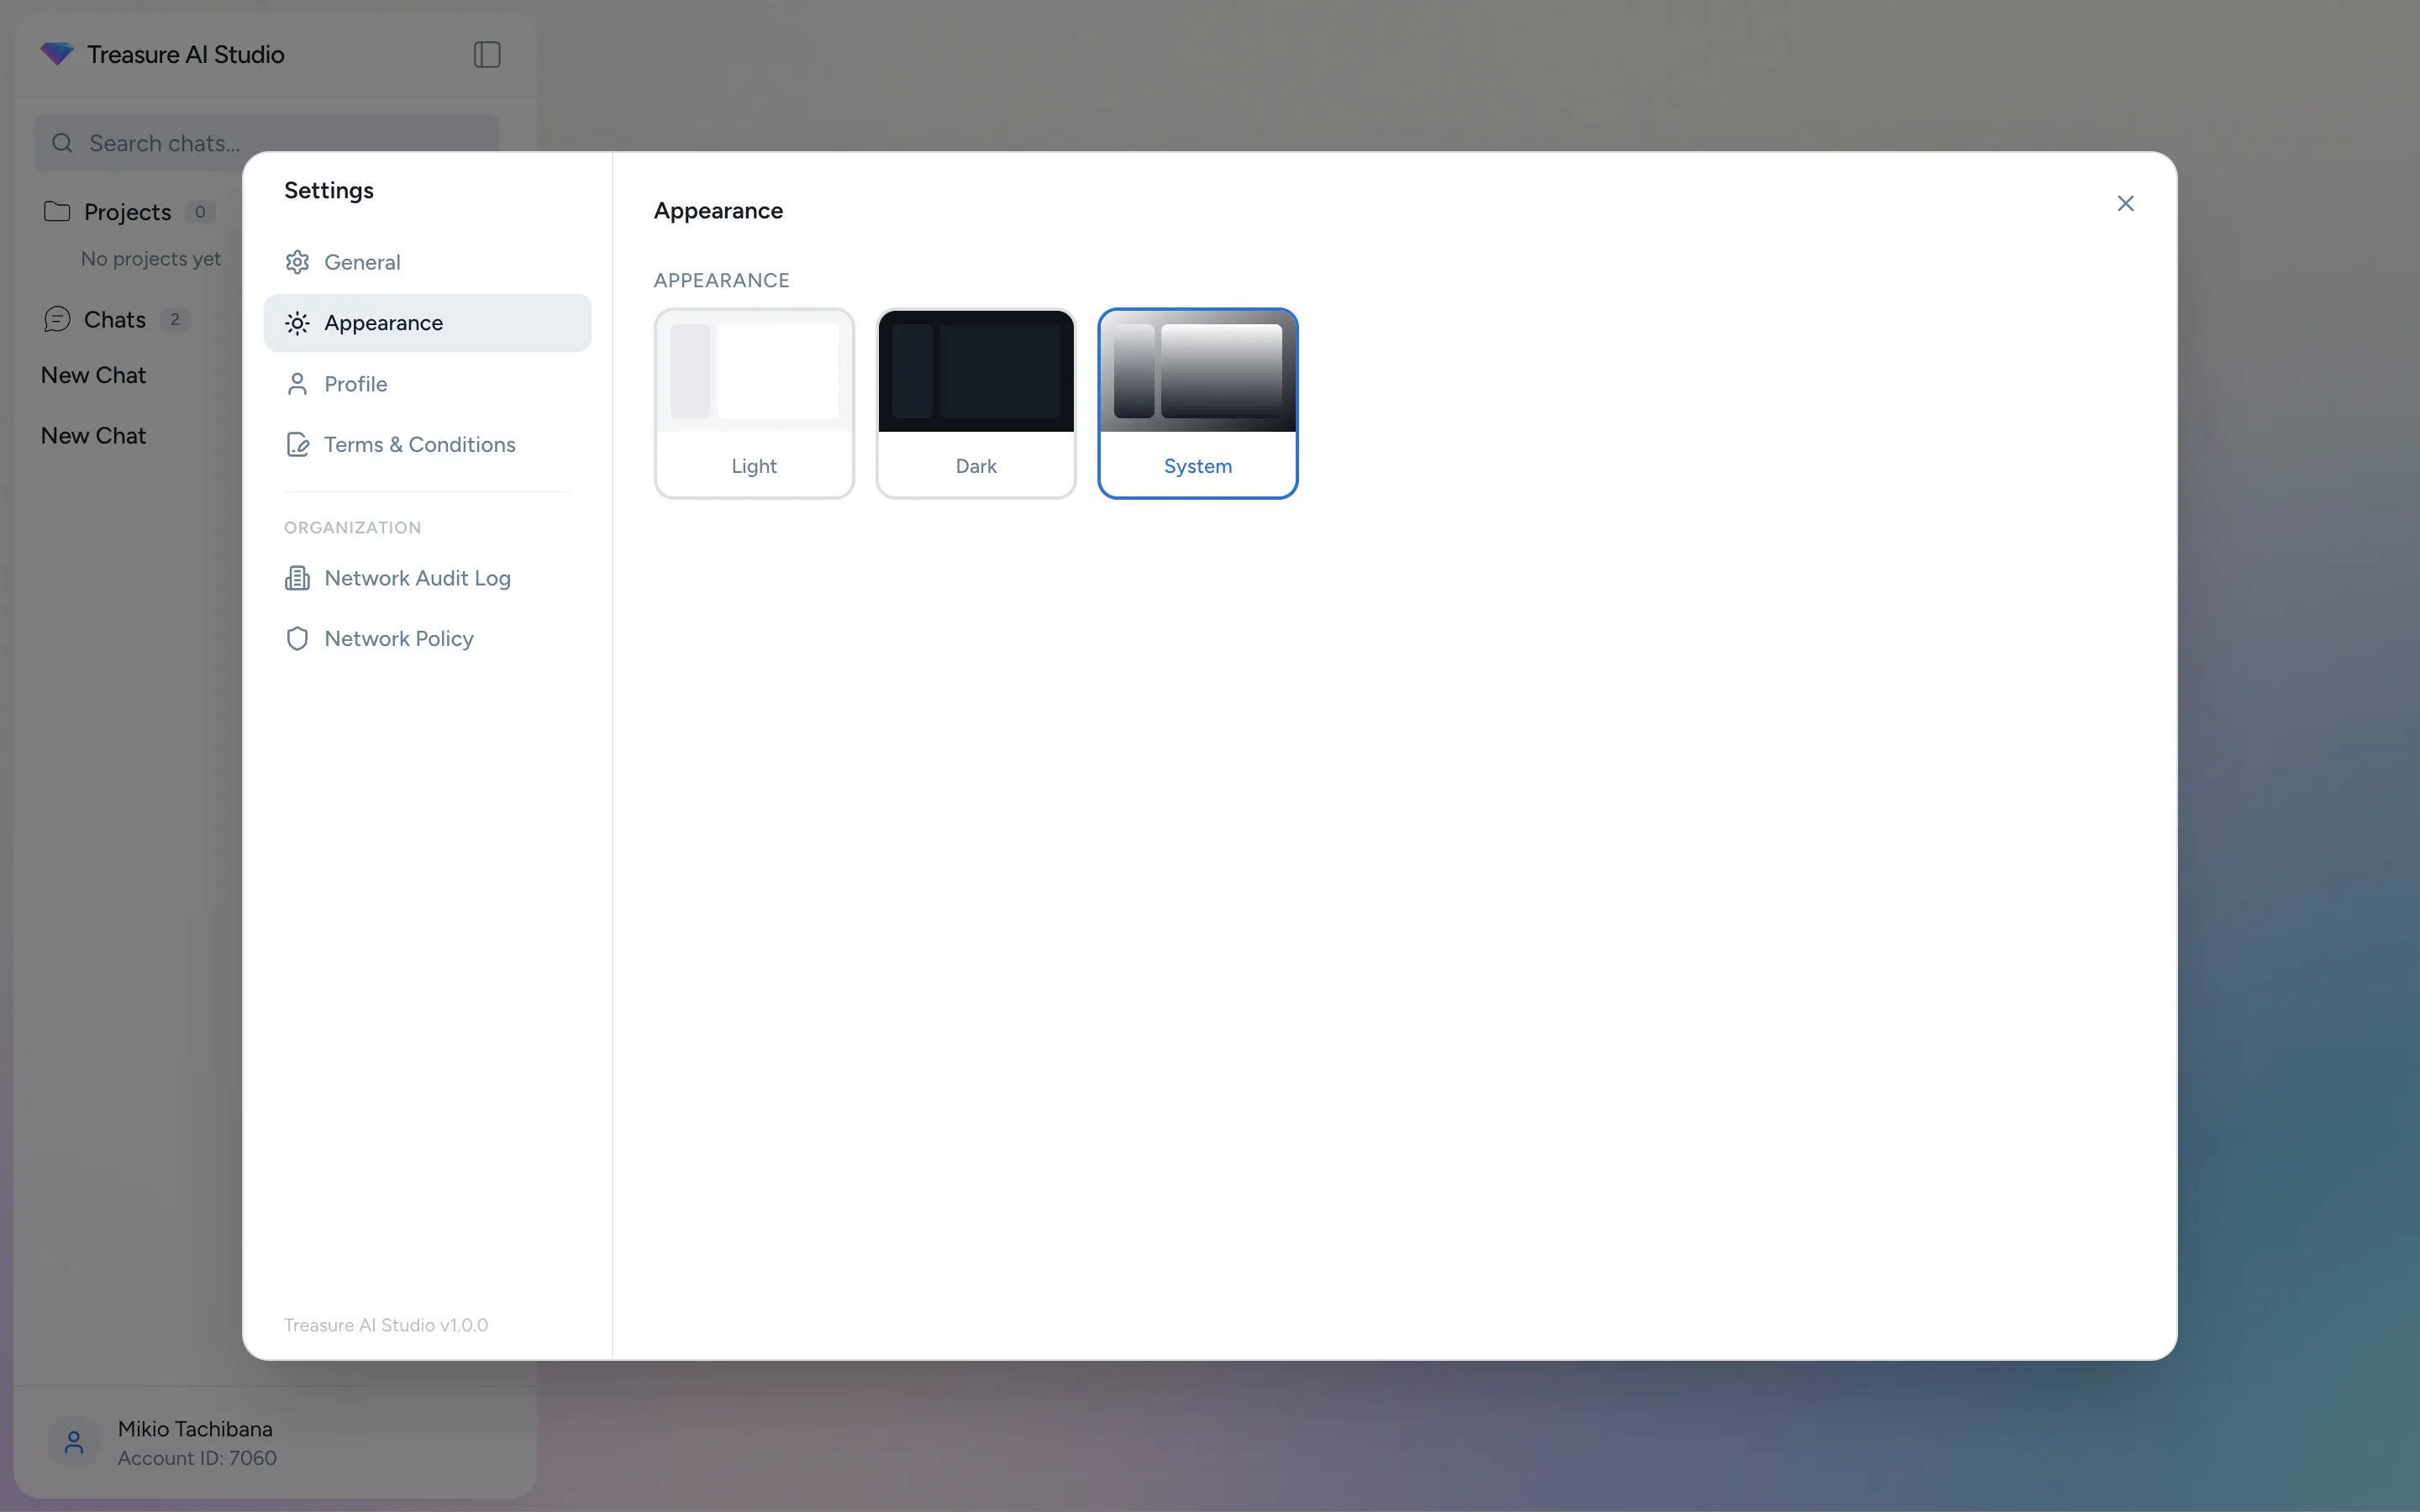This screenshot has height=1512, width=2420.
Task: Click the Projects folder icon
Action: click(x=57, y=211)
